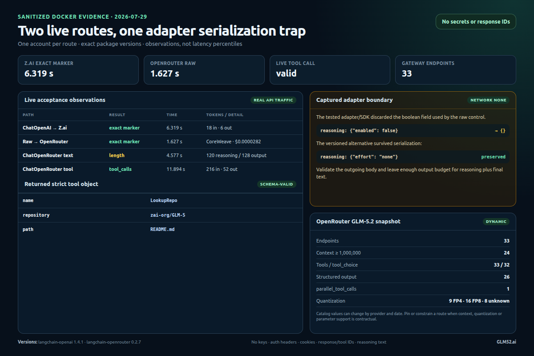
Task: Click the TIME column header
Action: [x=172, y=115]
